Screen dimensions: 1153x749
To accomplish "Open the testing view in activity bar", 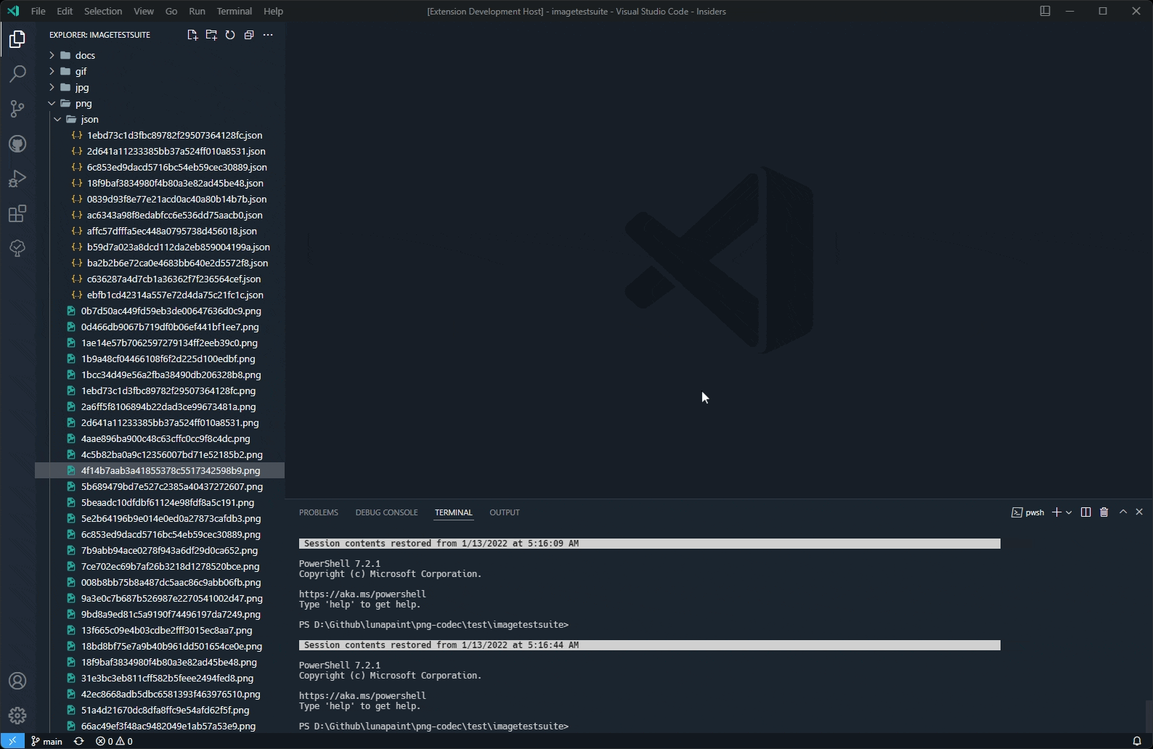I will coord(17,248).
